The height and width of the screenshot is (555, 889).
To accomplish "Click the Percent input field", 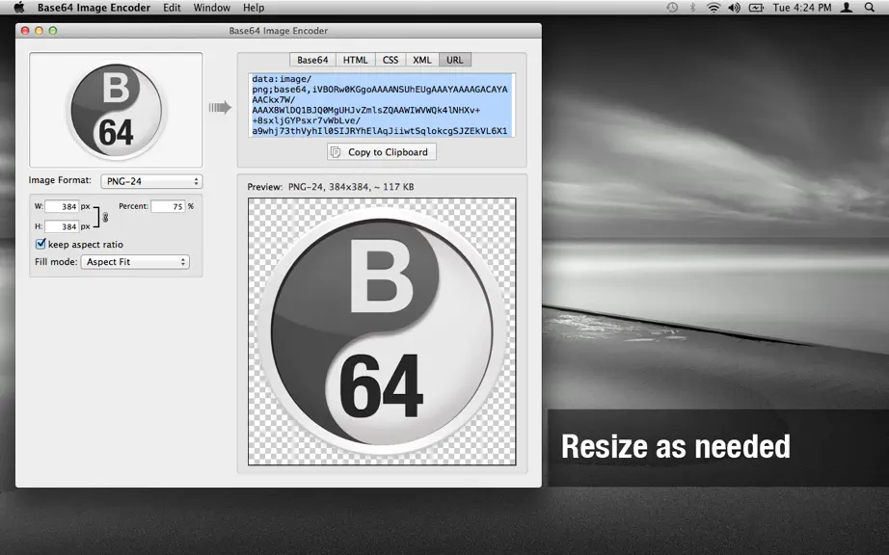I will (168, 206).
